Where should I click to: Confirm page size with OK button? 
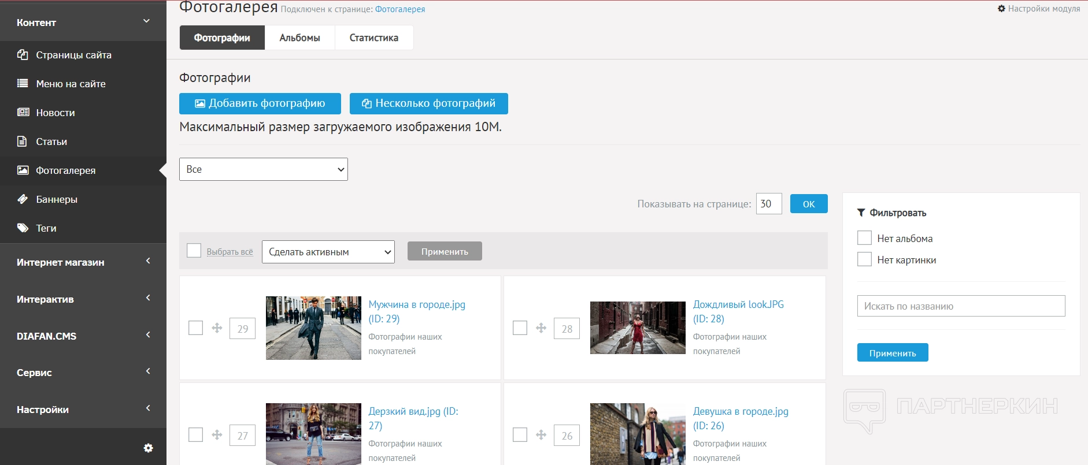[809, 204]
